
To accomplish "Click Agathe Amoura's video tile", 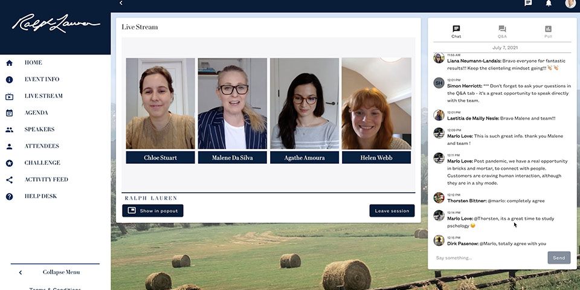I will point(304,103).
